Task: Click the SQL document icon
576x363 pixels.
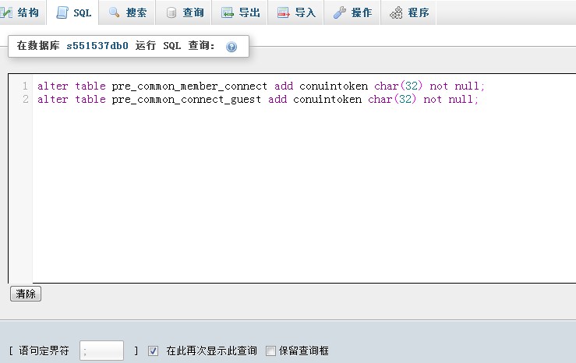Action: click(x=62, y=12)
